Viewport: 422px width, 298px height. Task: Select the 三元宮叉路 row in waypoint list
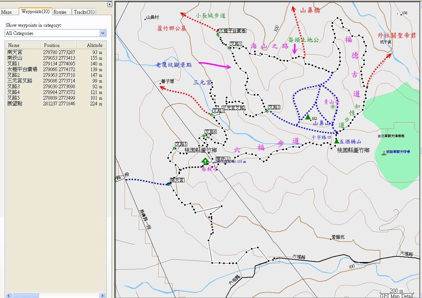[20, 81]
